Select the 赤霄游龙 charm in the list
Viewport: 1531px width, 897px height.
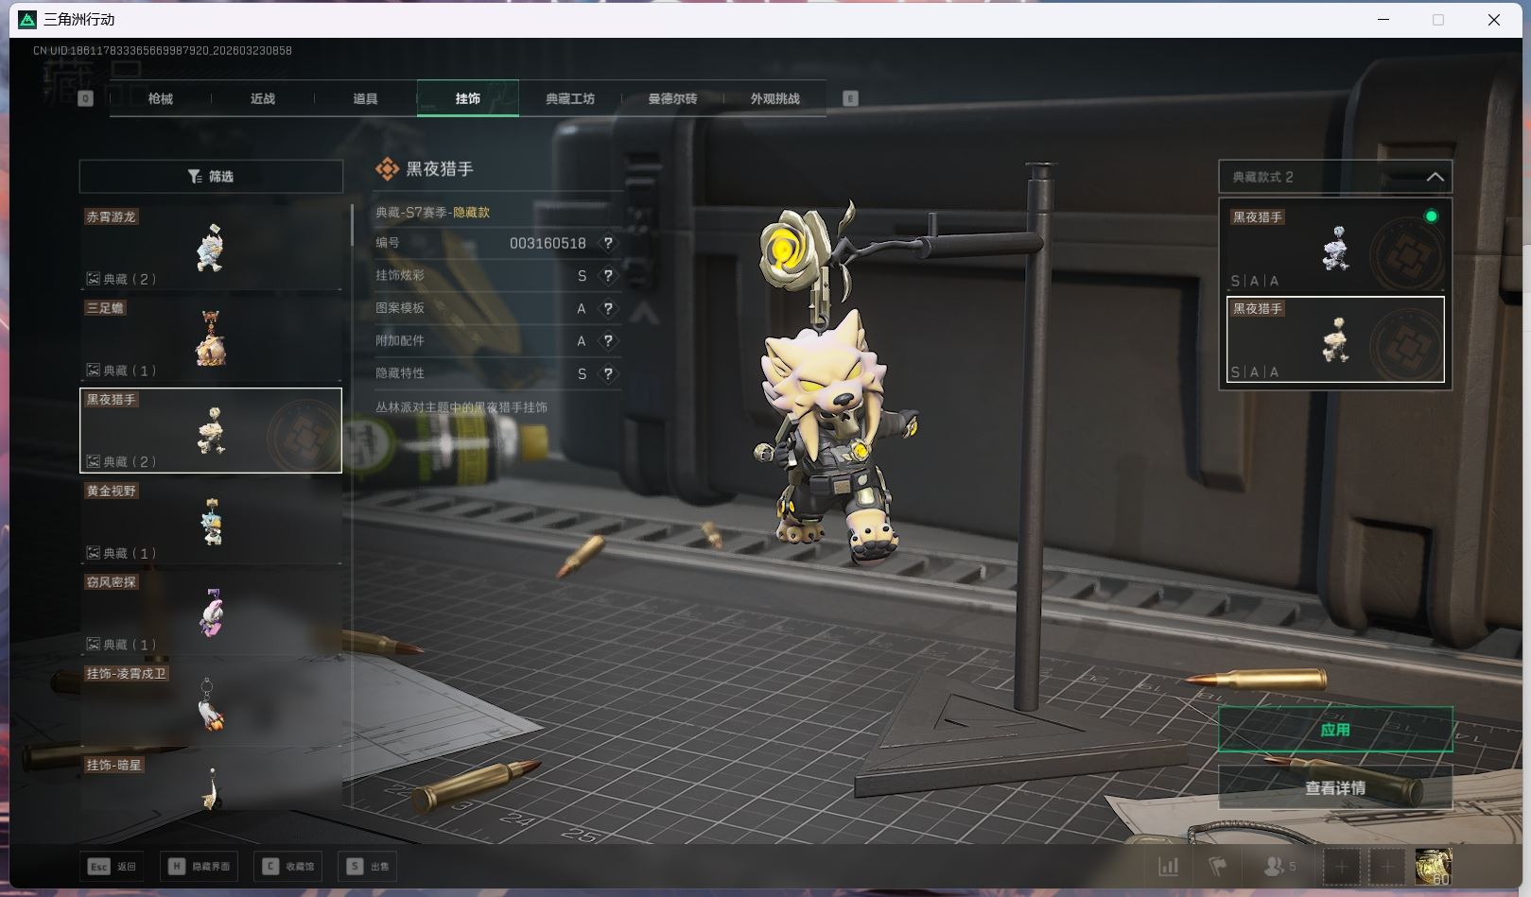(211, 248)
